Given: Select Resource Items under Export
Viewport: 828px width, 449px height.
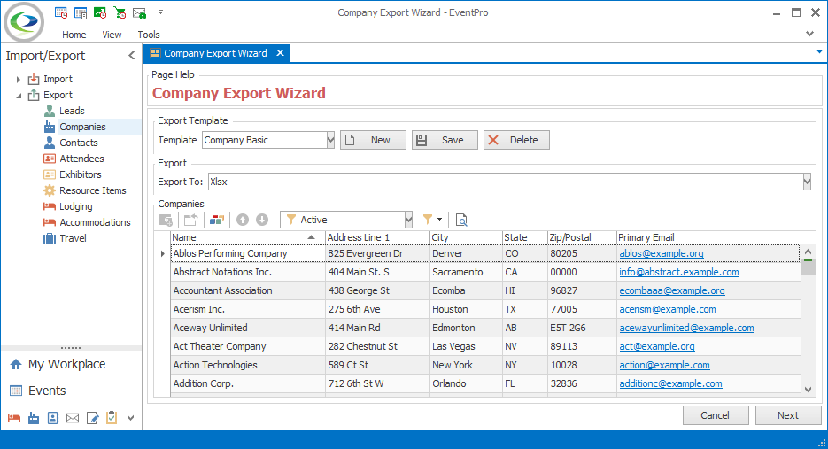Looking at the screenshot, I should (92, 190).
